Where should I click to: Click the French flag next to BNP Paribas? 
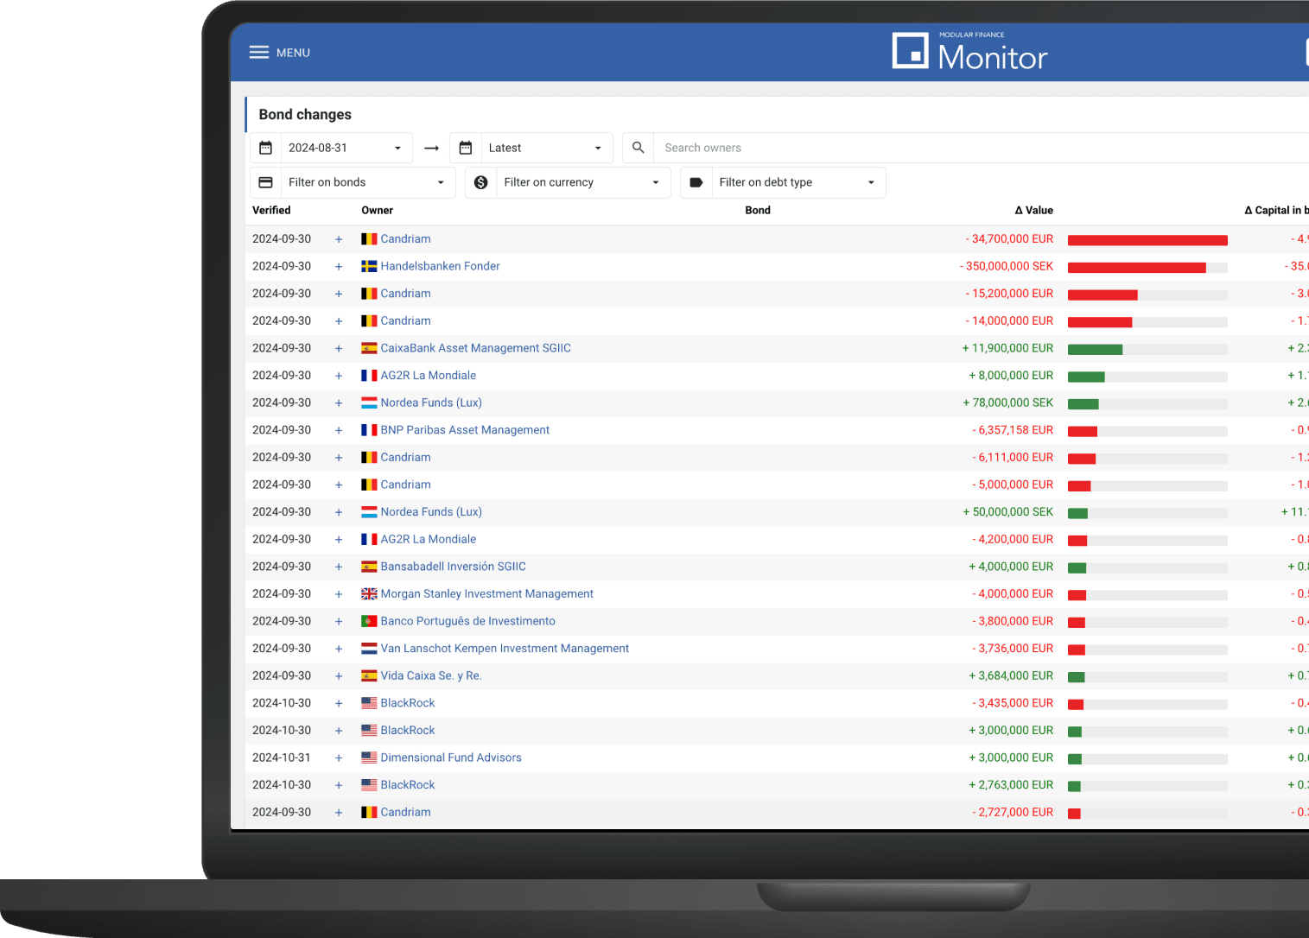(369, 430)
